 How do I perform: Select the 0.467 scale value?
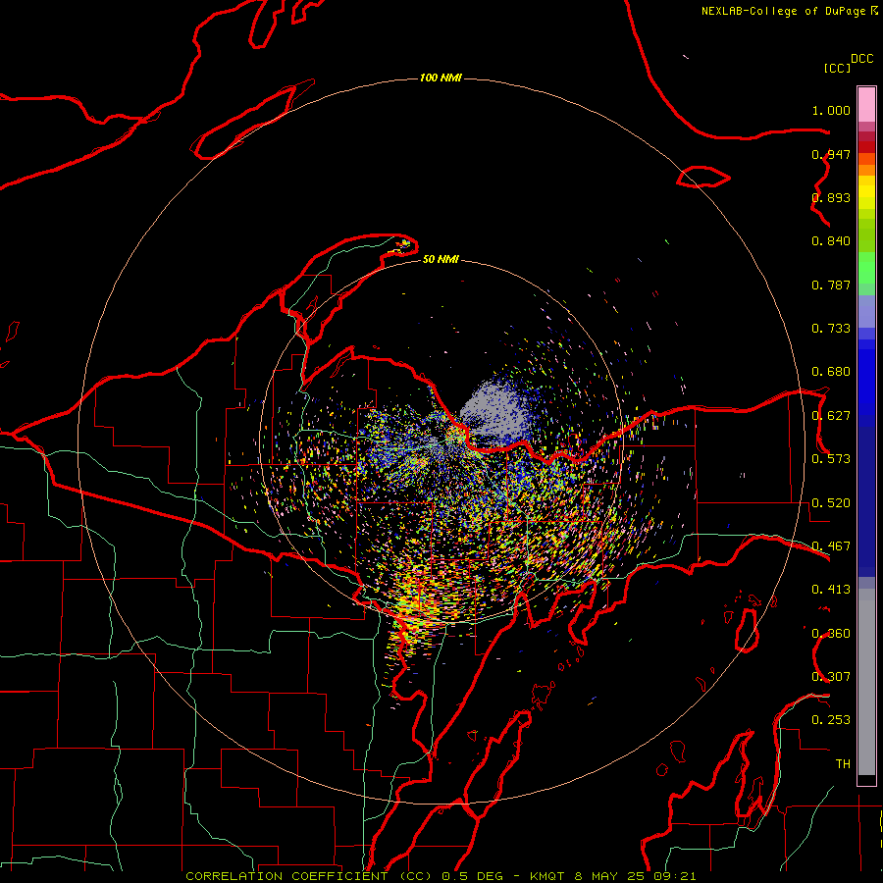pyautogui.click(x=831, y=546)
